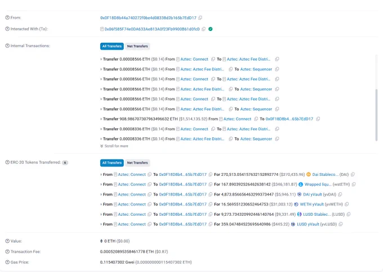Copy yvWETH token address icon
Viewport: 383px width, 272px height.
point(346,204)
